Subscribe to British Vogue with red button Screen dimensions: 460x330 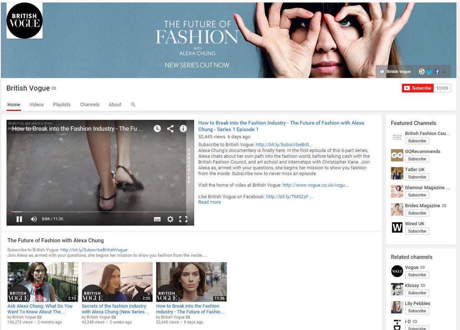pos(418,88)
